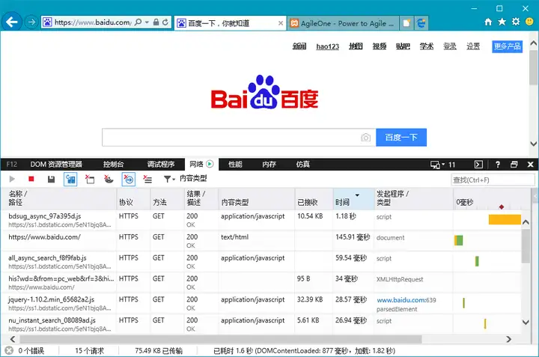Toggle clear entries on navigate button
The height and width of the screenshot is (357, 539).
pos(129,179)
